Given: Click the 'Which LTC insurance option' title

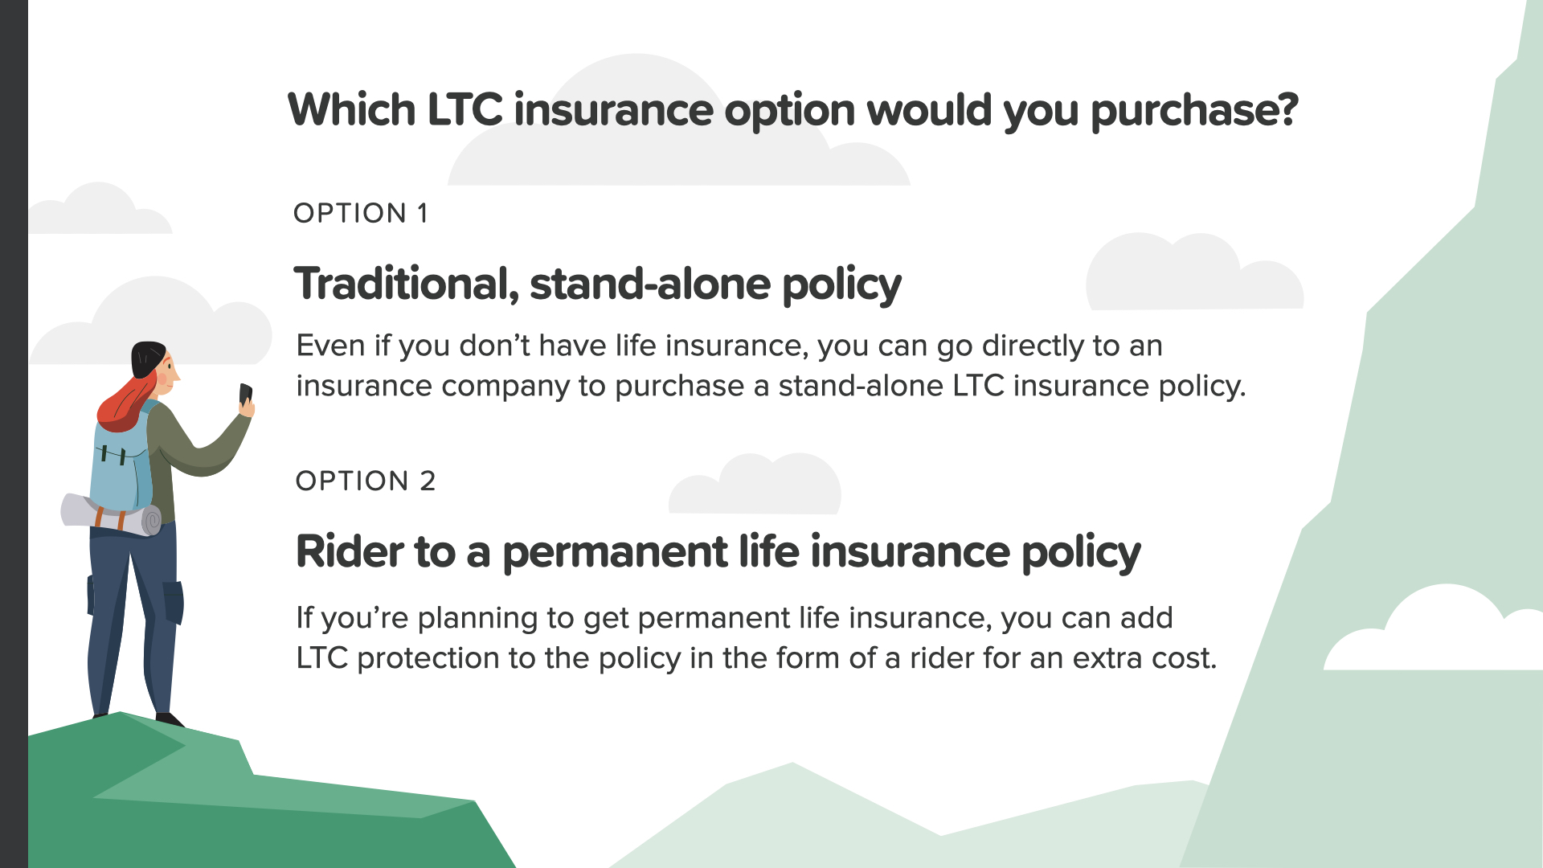Looking at the screenshot, I should [x=792, y=110].
